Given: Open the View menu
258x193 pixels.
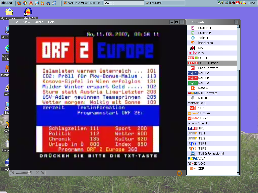Looking at the screenshot, I should tap(26, 22).
